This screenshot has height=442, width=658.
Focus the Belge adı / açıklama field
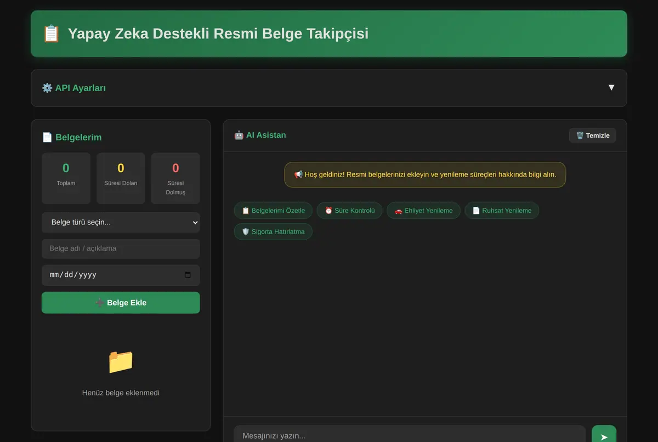(x=121, y=248)
